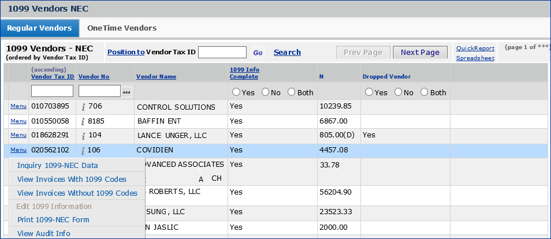Open Menu for CONTROL SOLUTIONS row
Image resolution: width=551 pixels, height=239 pixels.
pos(18,107)
